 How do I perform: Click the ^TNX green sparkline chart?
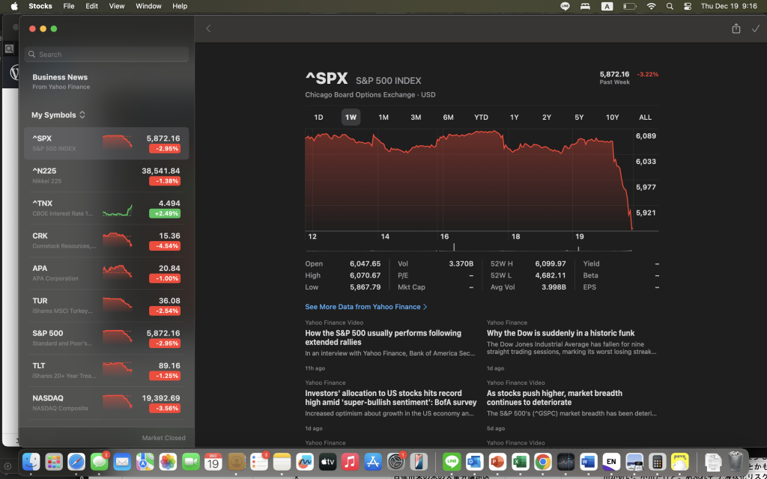[118, 209]
